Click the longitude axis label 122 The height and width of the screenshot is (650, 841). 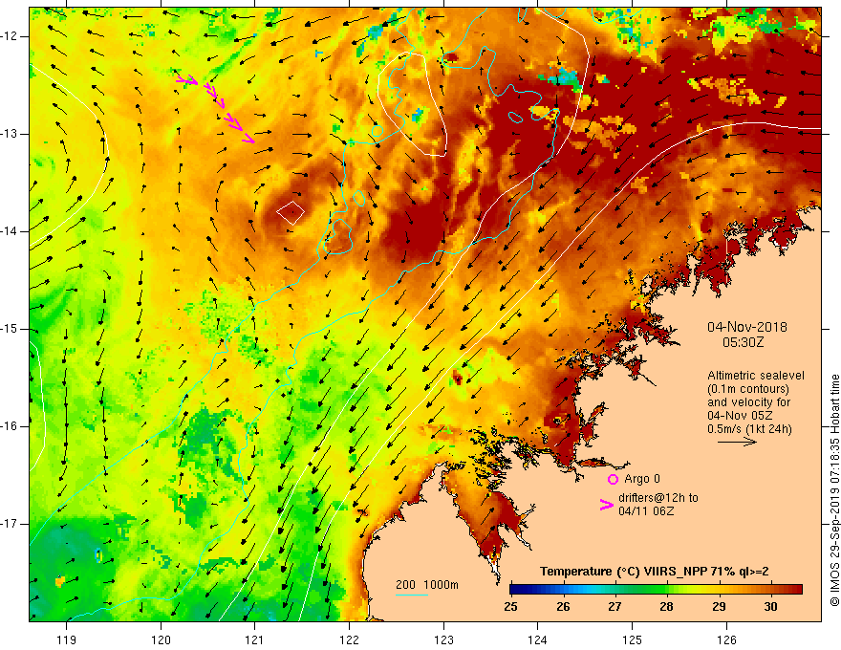tap(349, 639)
